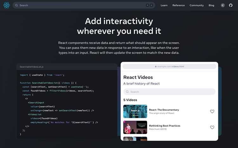The width and height of the screenshot is (238, 148).
Task: Click the lock icon in address bar
Action: click(x=155, y=66)
